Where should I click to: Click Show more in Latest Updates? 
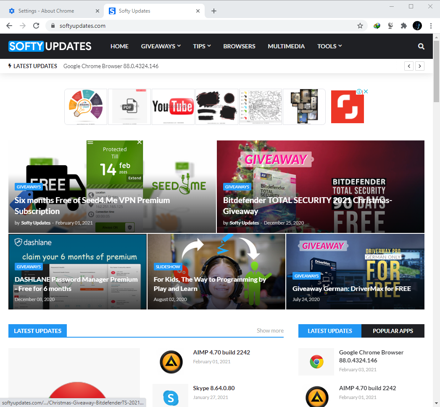point(270,330)
